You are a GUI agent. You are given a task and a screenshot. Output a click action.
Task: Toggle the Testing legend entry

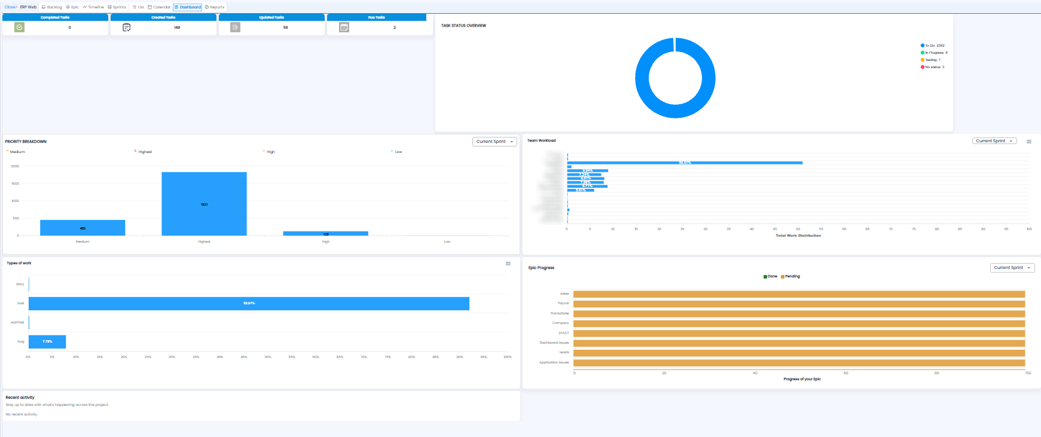930,60
